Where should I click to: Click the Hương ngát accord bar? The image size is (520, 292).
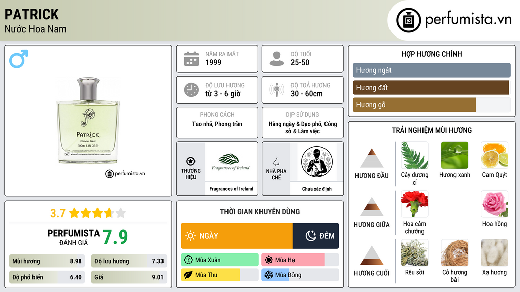click(432, 70)
